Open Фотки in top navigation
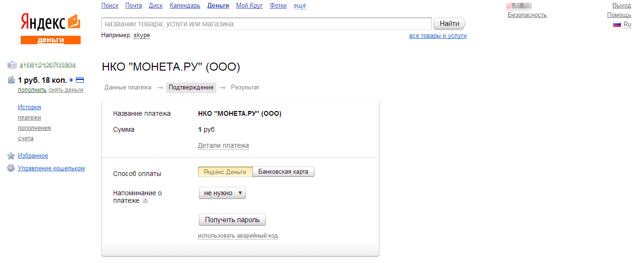 pos(278,6)
